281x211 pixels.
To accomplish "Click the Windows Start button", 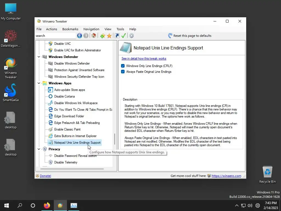I will click(7, 206).
